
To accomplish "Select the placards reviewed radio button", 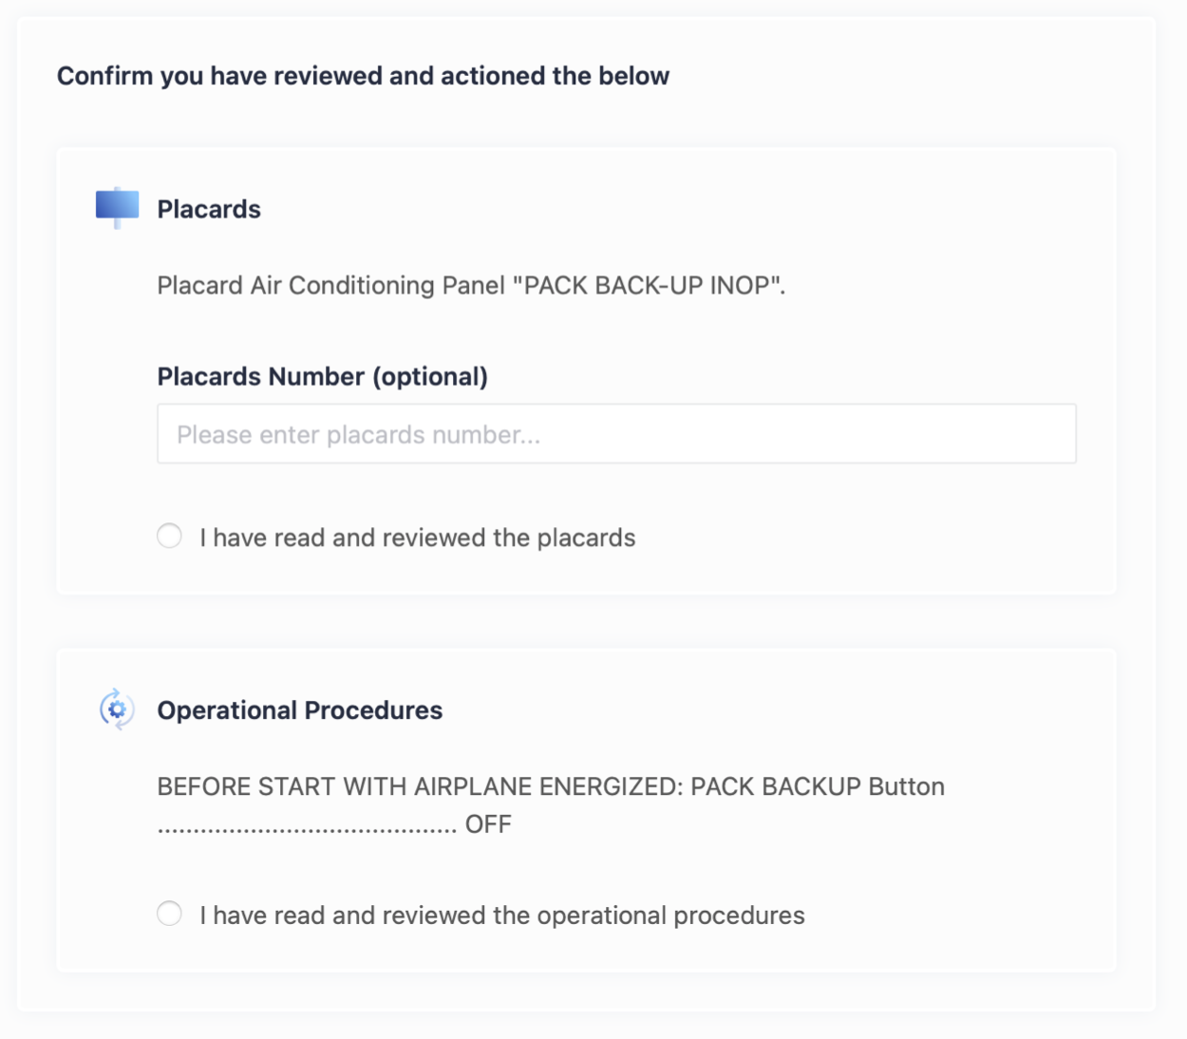I will click(170, 536).
